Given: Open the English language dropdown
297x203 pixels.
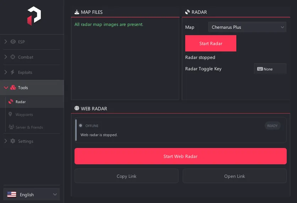Looking at the screenshot, I should [32, 194].
